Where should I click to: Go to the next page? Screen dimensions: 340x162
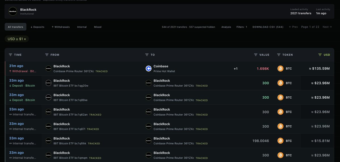pyautogui.click(x=327, y=27)
